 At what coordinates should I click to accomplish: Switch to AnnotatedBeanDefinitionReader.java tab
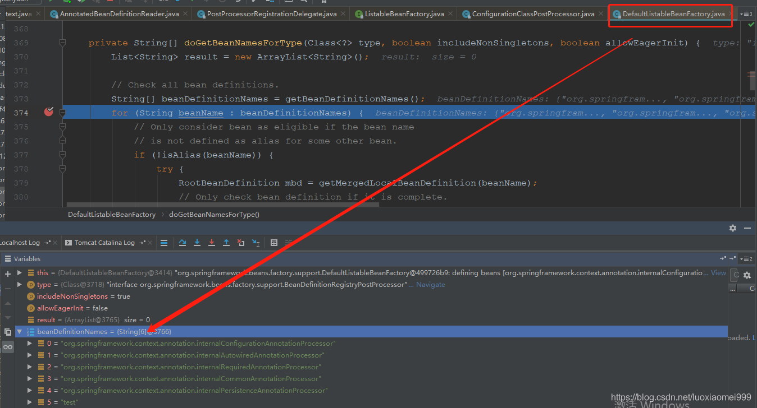[x=119, y=13]
